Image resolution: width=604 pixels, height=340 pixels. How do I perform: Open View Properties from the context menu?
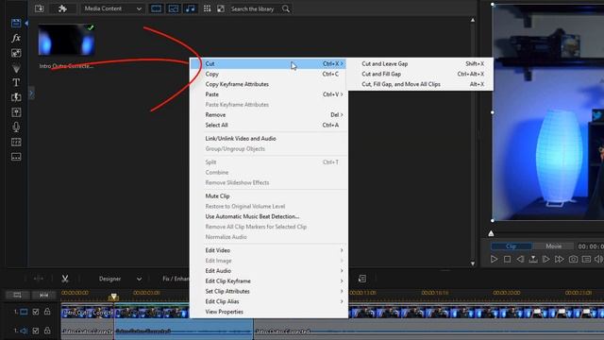pyautogui.click(x=269, y=312)
